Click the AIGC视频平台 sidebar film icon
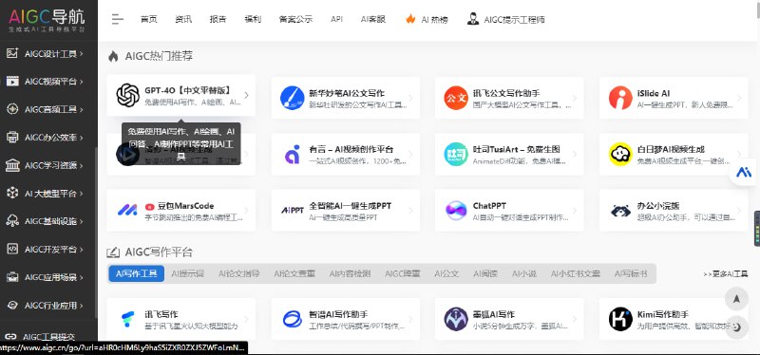The image size is (760, 355). coord(12,82)
